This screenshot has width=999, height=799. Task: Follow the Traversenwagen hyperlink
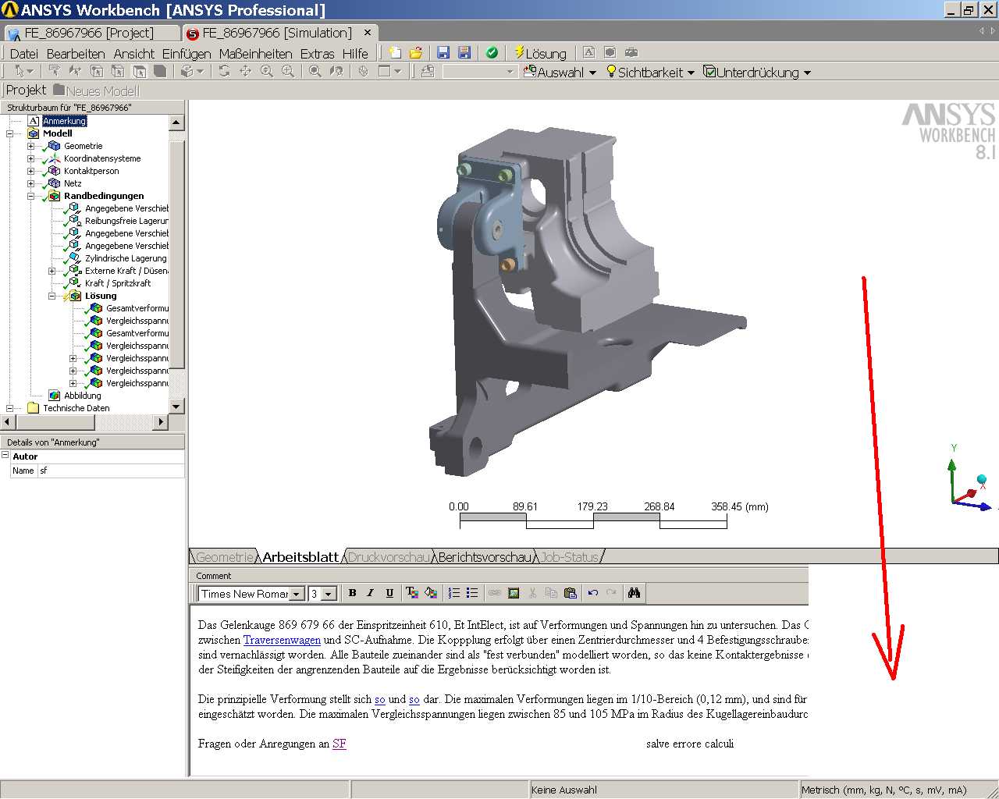pyautogui.click(x=282, y=640)
